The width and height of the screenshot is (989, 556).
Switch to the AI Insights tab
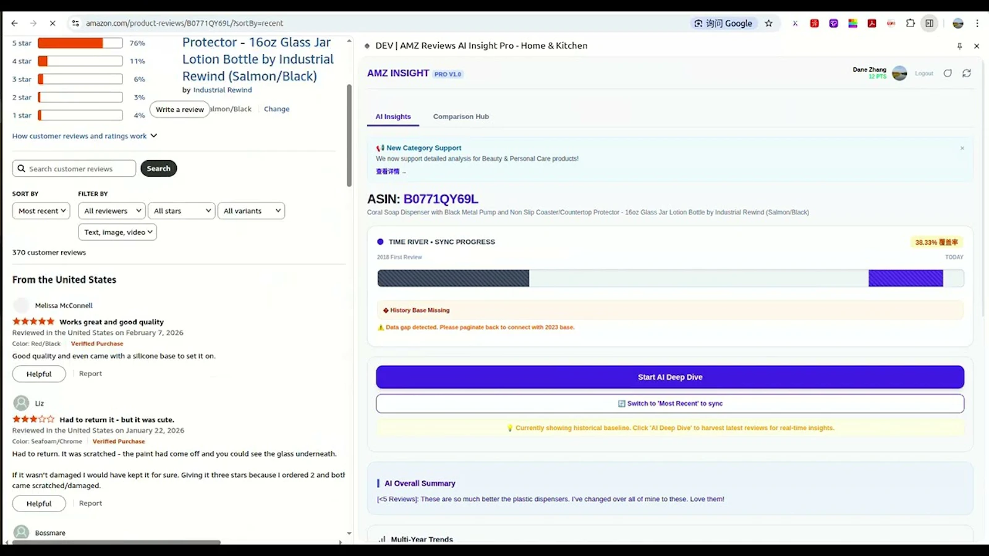[x=393, y=117]
